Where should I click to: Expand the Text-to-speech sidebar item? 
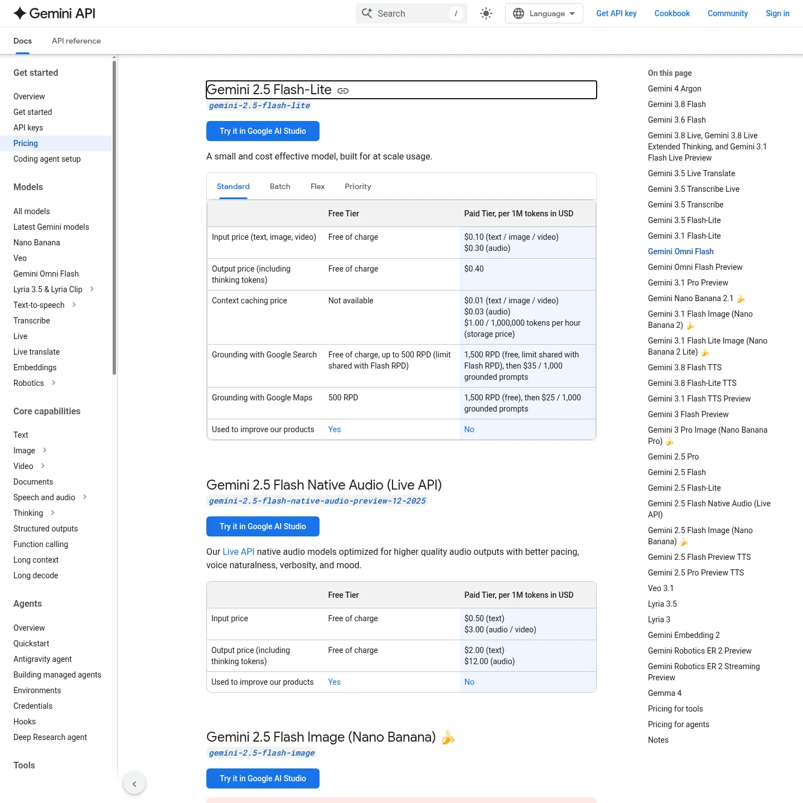point(74,304)
